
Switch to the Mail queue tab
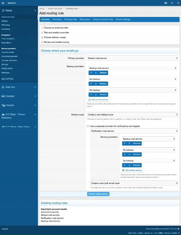pyautogui.click(x=85, y=19)
